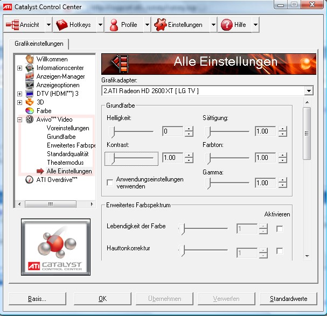
Task: Click the Ansicht tree-view icon
Action: (x=12, y=25)
